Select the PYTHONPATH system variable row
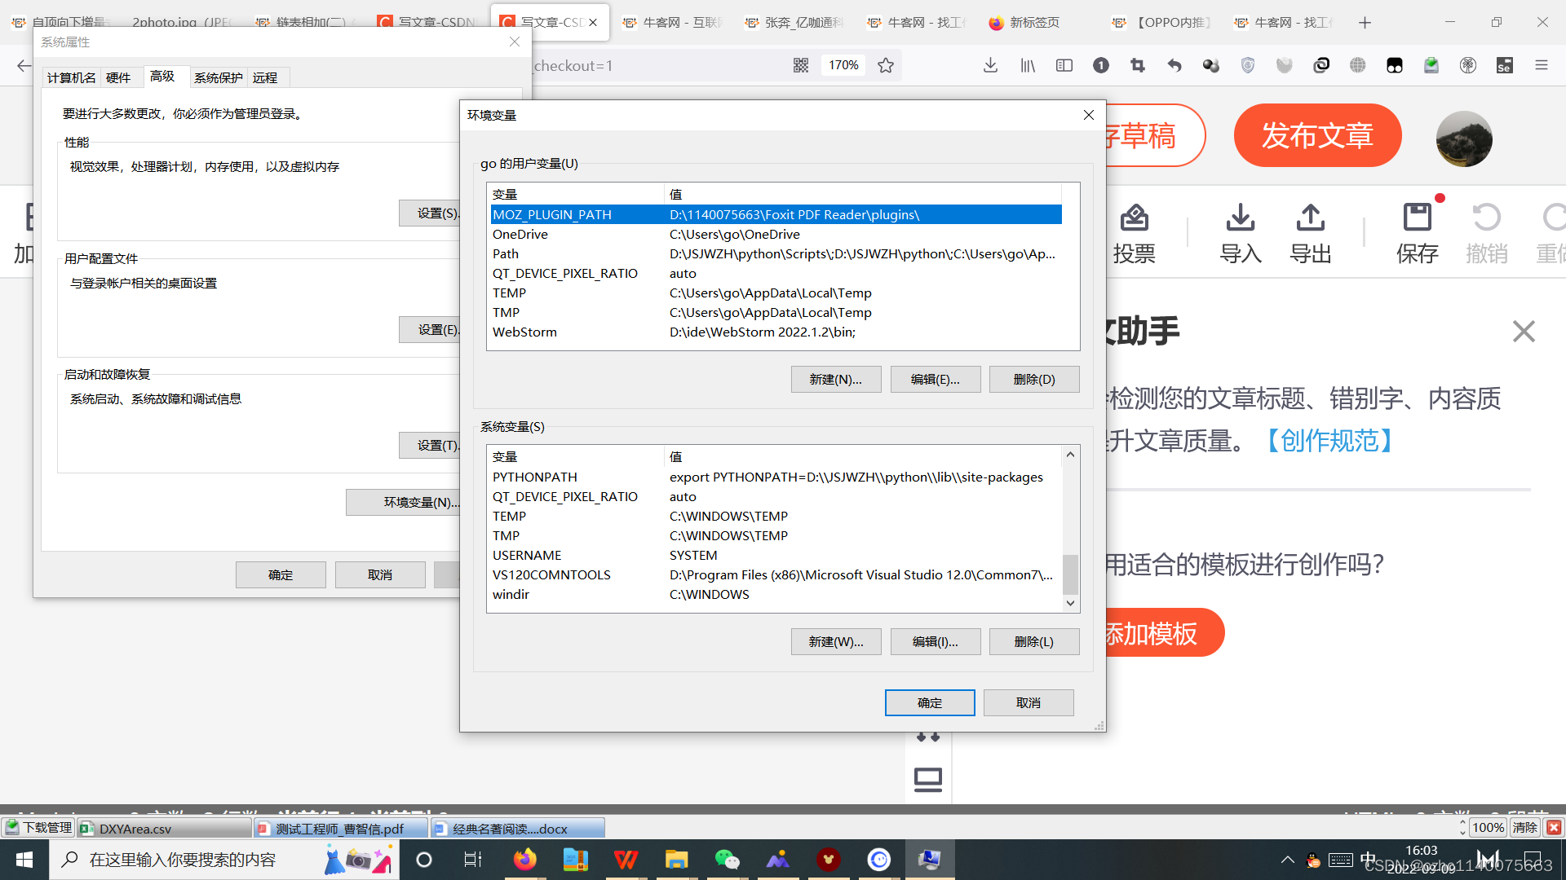Screen dimensions: 1566x880 coord(776,477)
